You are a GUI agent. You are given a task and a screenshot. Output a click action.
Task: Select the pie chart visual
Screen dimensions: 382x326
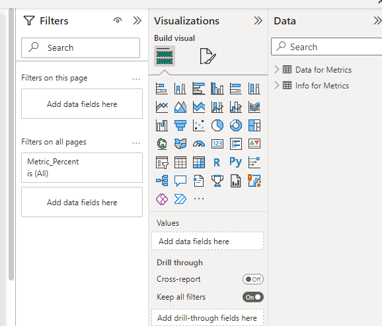pyautogui.click(x=217, y=125)
